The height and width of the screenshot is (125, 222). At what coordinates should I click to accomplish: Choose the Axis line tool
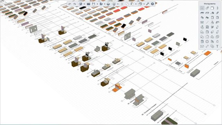(x=207, y=22)
